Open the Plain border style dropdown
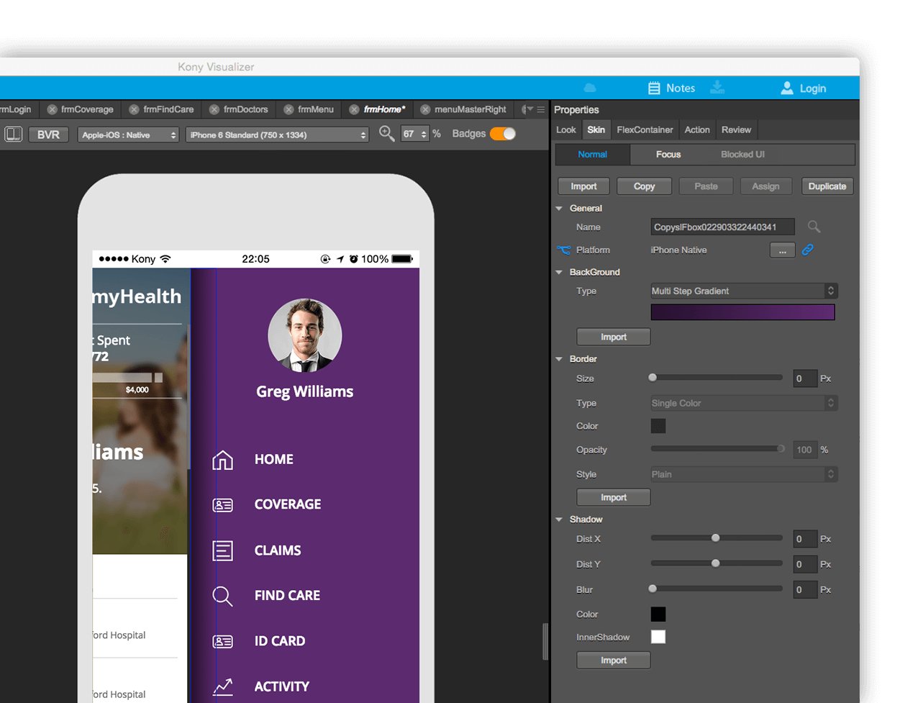This screenshot has height=703, width=918. point(744,474)
